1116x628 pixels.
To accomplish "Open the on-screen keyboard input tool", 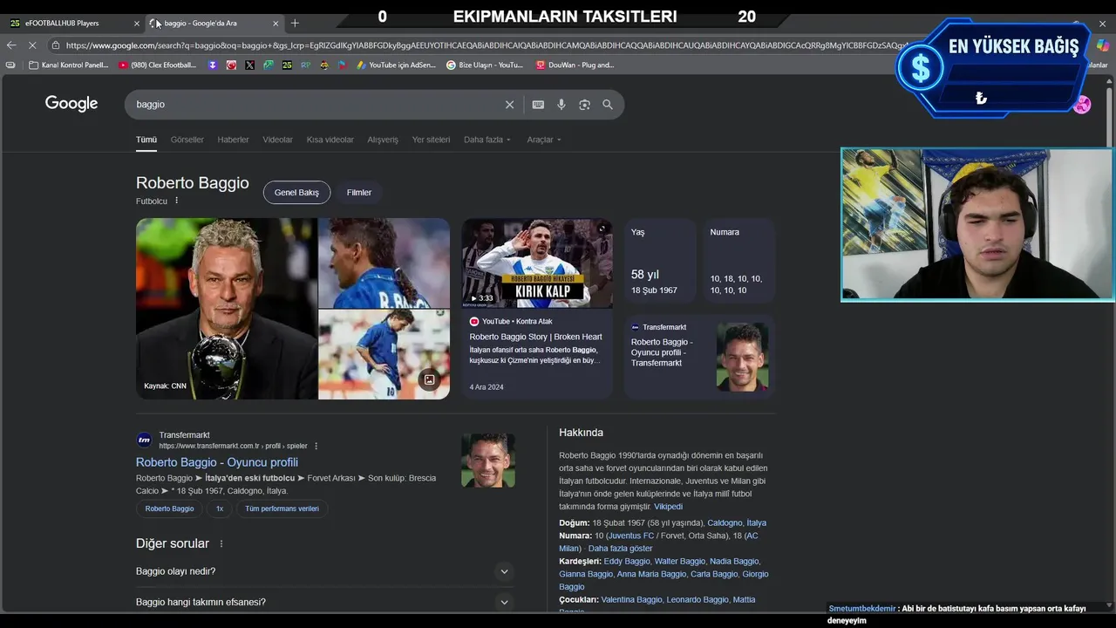I will pyautogui.click(x=538, y=105).
